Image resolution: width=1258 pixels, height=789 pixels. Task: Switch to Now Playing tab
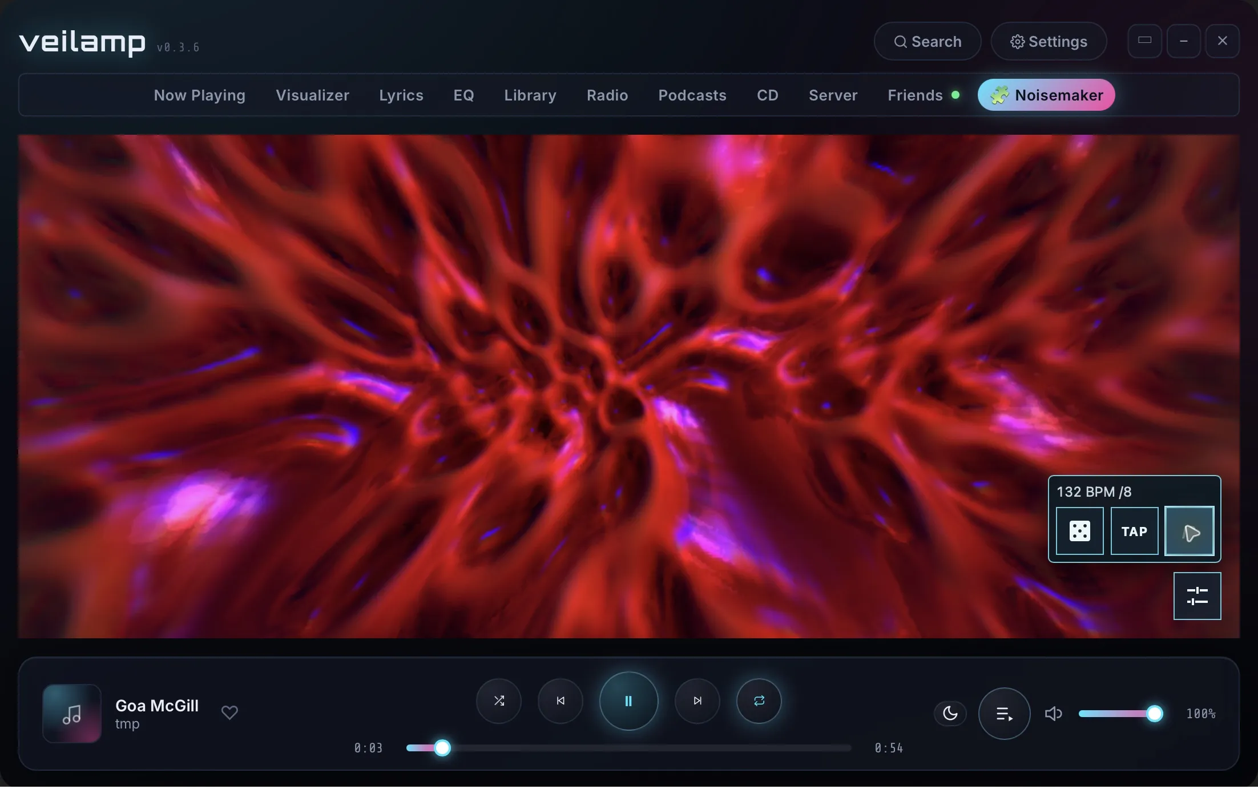coord(200,95)
